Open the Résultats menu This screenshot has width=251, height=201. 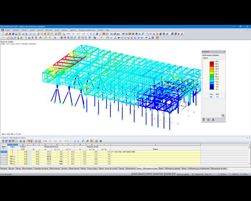(49, 30)
